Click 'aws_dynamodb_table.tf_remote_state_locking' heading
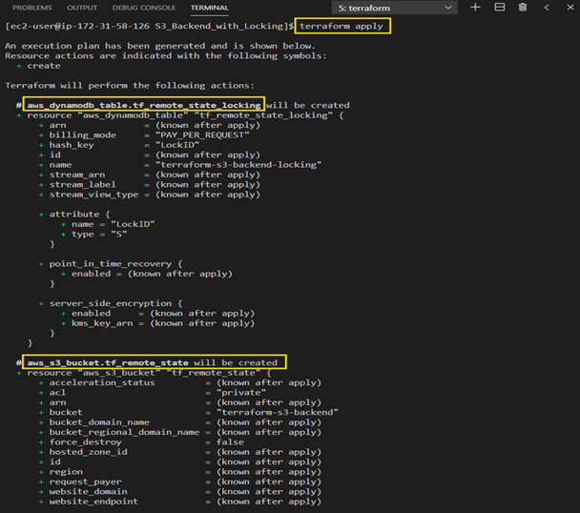This screenshot has width=580, height=513. pos(144,106)
